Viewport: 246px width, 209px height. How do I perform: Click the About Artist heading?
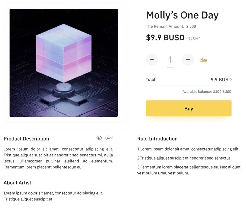17,183
